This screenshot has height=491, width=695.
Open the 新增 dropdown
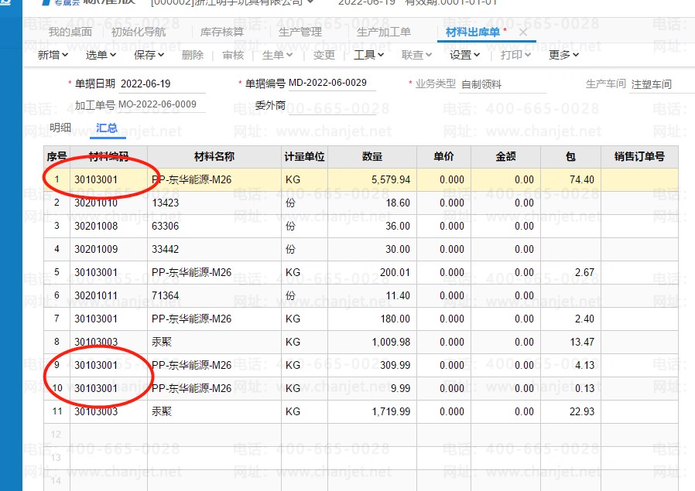pos(53,55)
